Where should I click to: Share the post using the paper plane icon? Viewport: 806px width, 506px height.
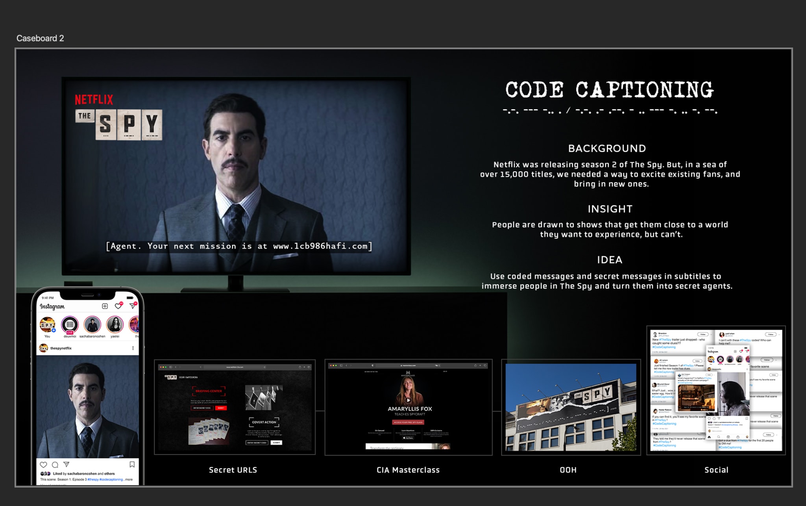[67, 465]
